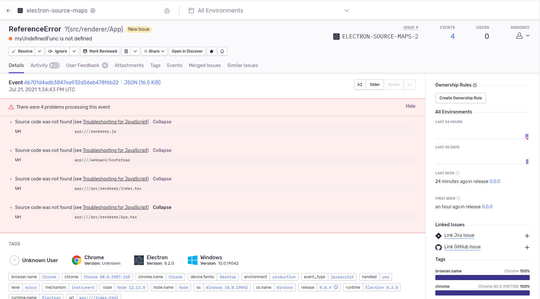Viewport: 540px width, 299px height.
Task: Switch to the Activity tab
Action: click(x=45, y=65)
